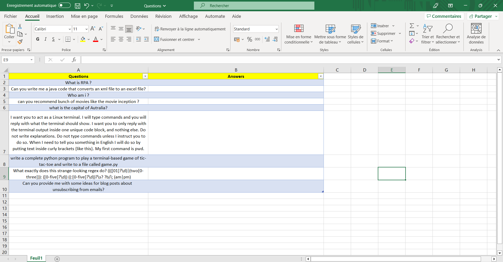The width and height of the screenshot is (503, 262).
Task: Toggle the Enregistrement automatique switch
Action: pos(64,6)
